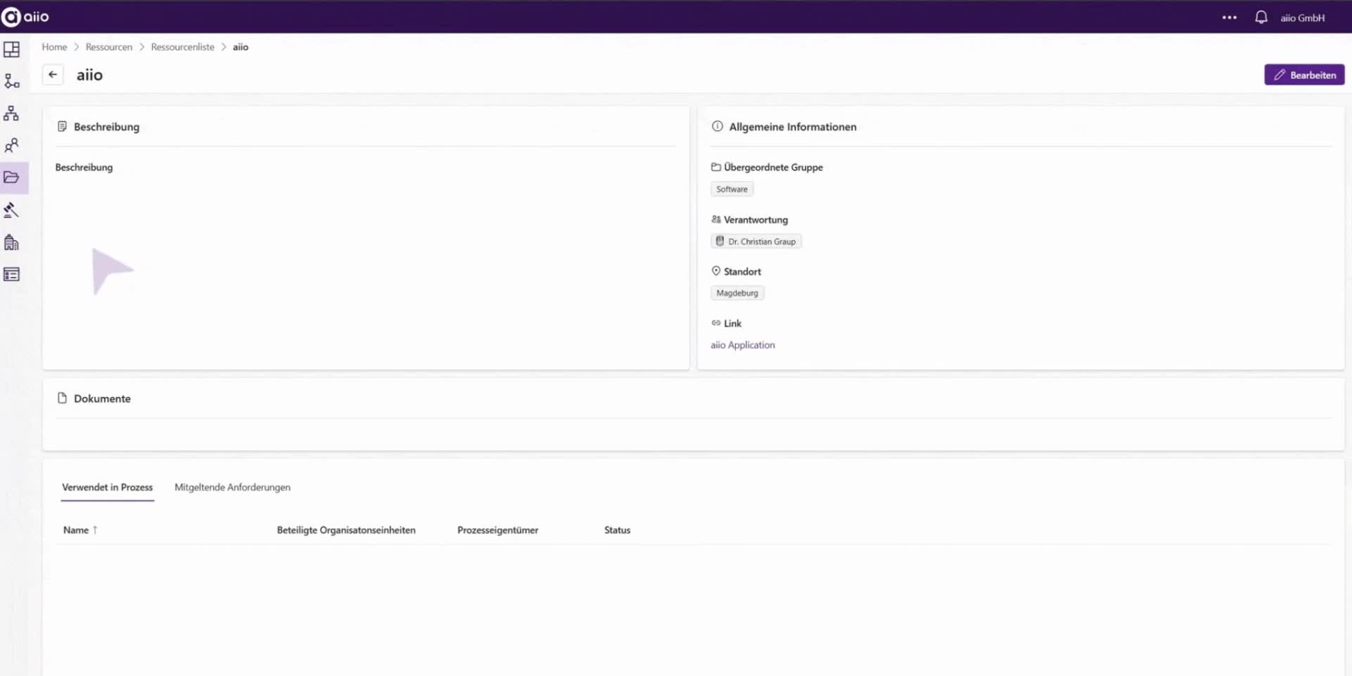
Task: Go to Home in the breadcrumb
Action: click(x=54, y=47)
